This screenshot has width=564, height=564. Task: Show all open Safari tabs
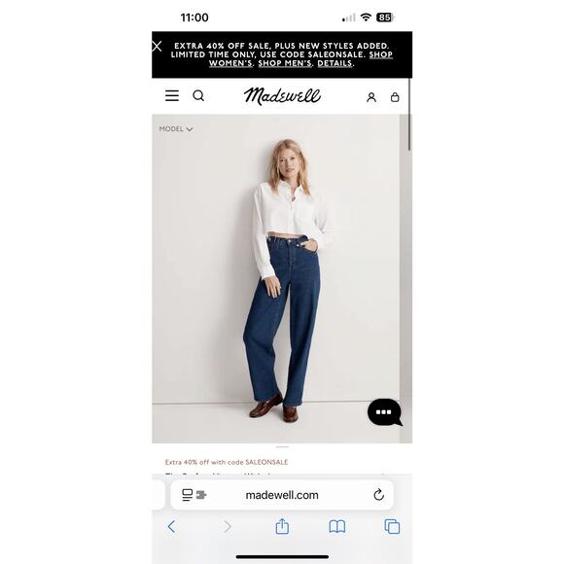point(392,527)
